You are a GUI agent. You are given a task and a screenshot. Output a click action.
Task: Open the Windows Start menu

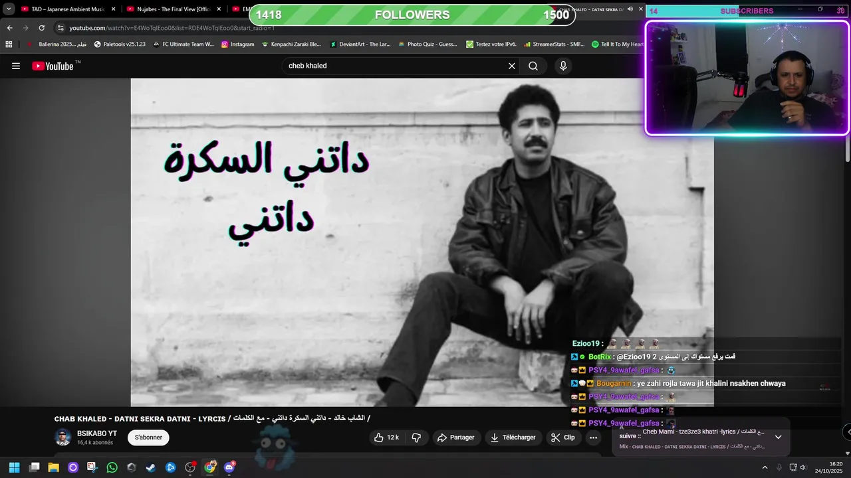pyautogui.click(x=14, y=467)
